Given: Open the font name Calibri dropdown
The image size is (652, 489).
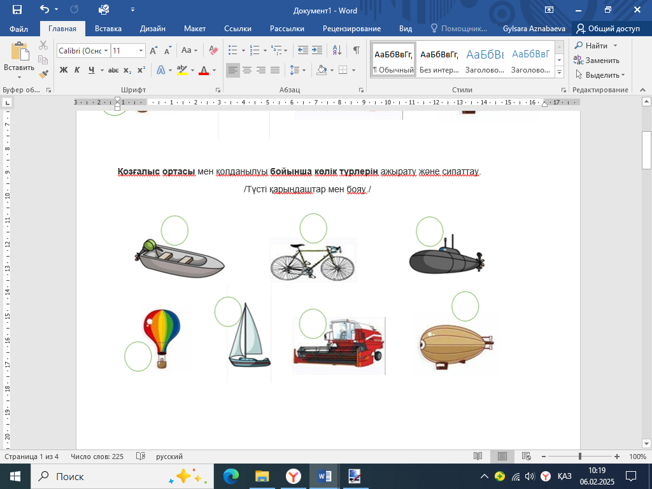Looking at the screenshot, I should (x=104, y=50).
